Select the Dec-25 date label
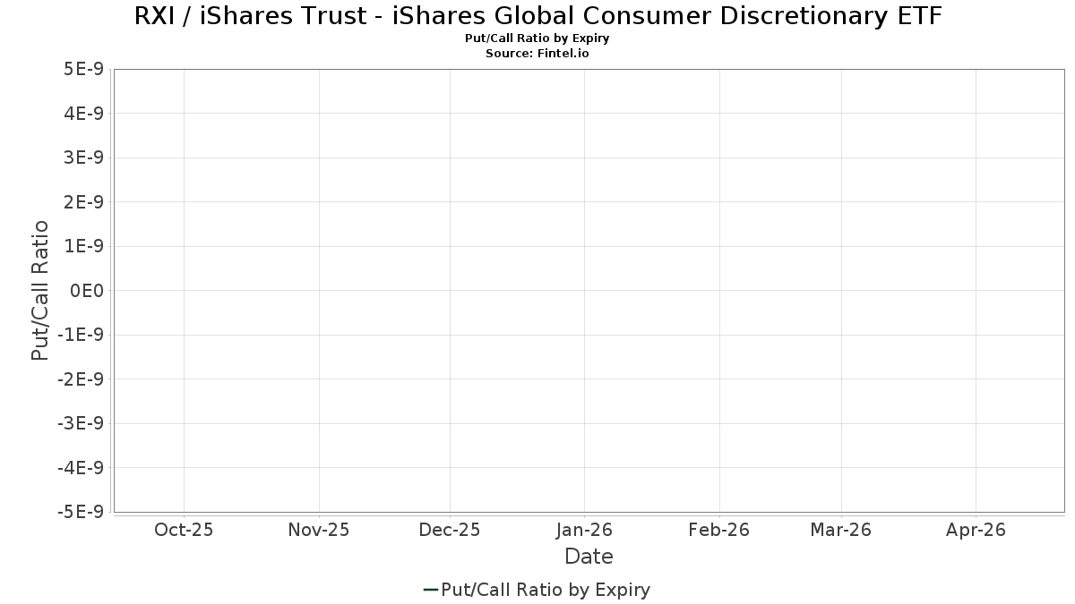1075x604 pixels. click(450, 530)
